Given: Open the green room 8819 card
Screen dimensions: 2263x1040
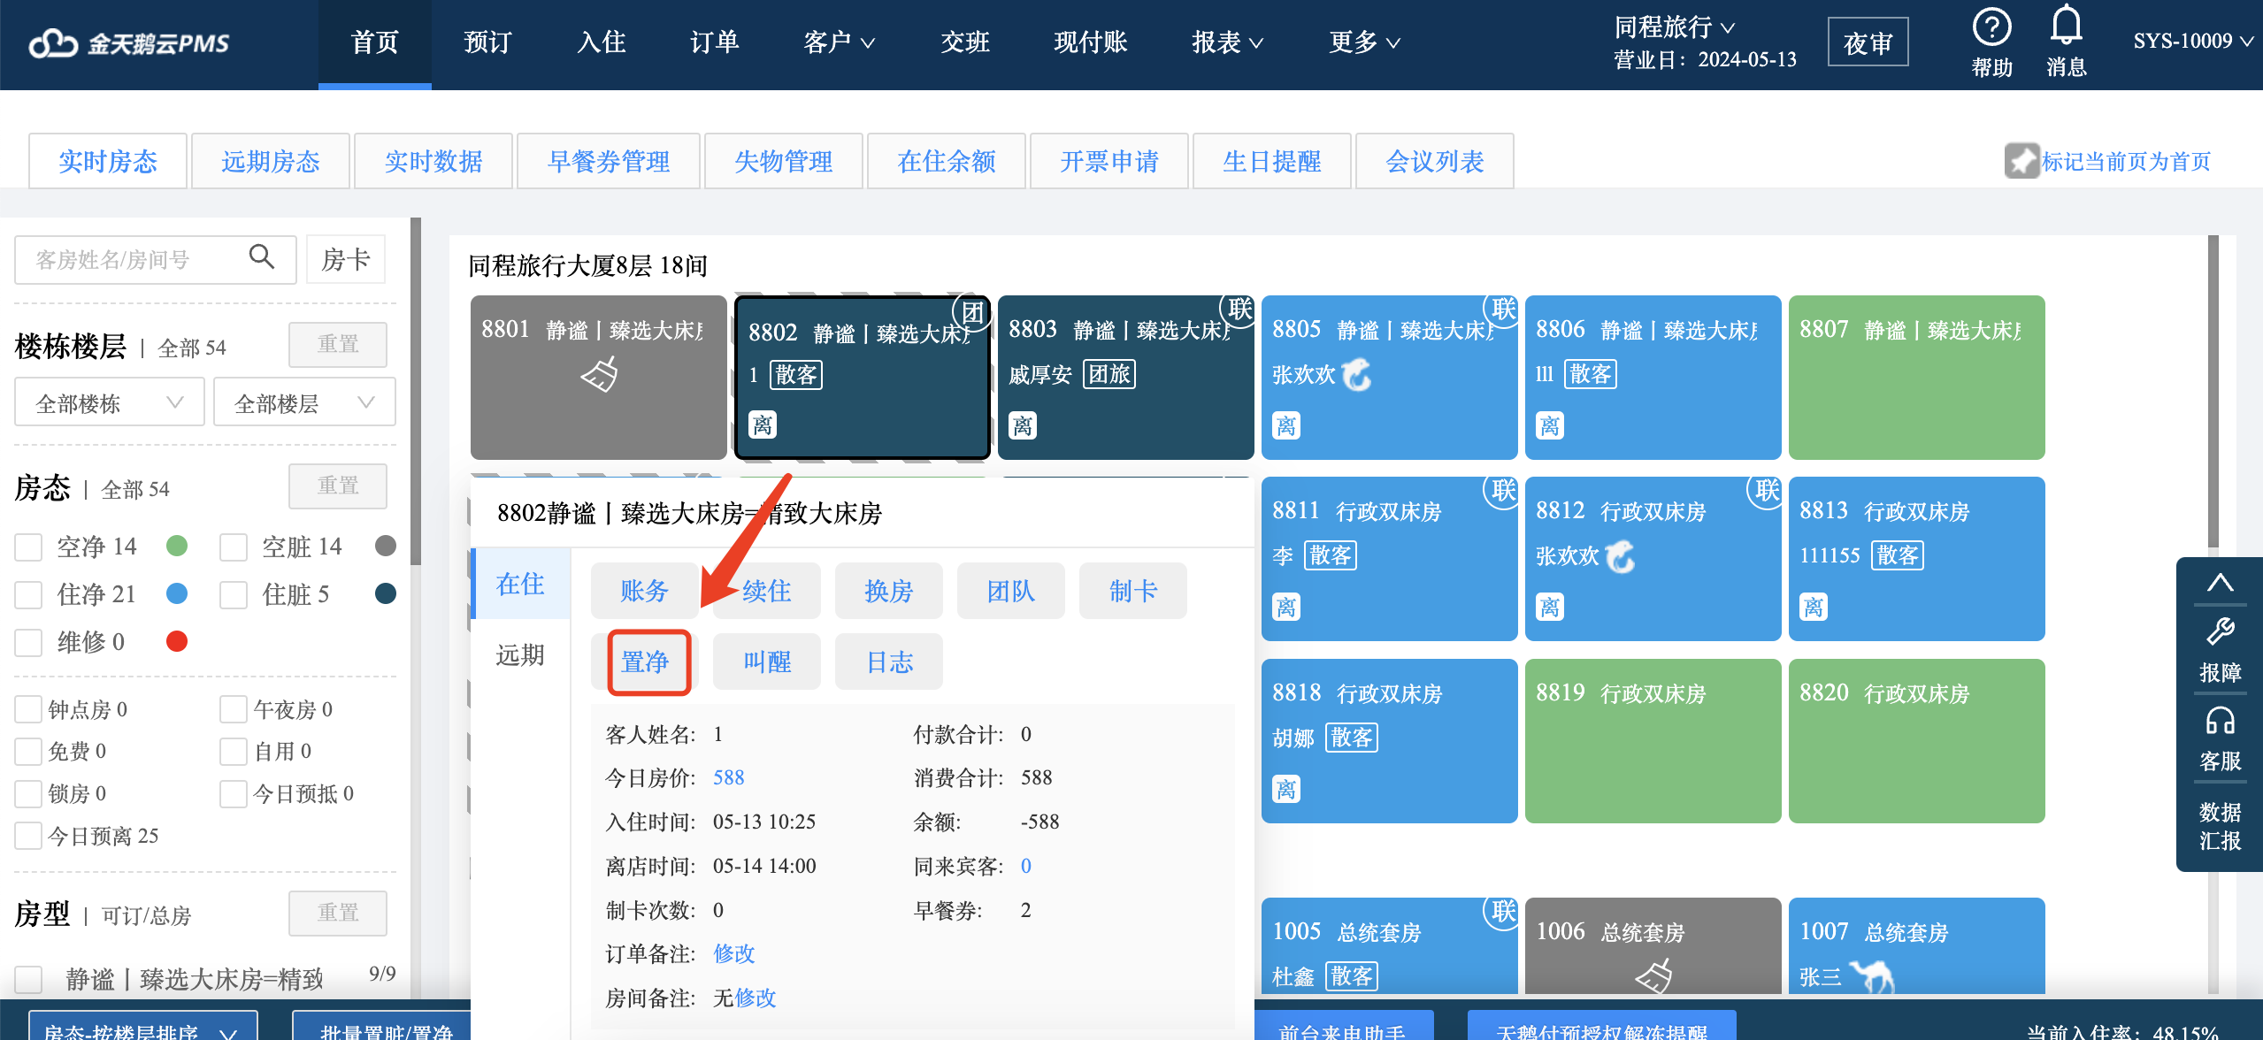Looking at the screenshot, I should click(x=1653, y=741).
